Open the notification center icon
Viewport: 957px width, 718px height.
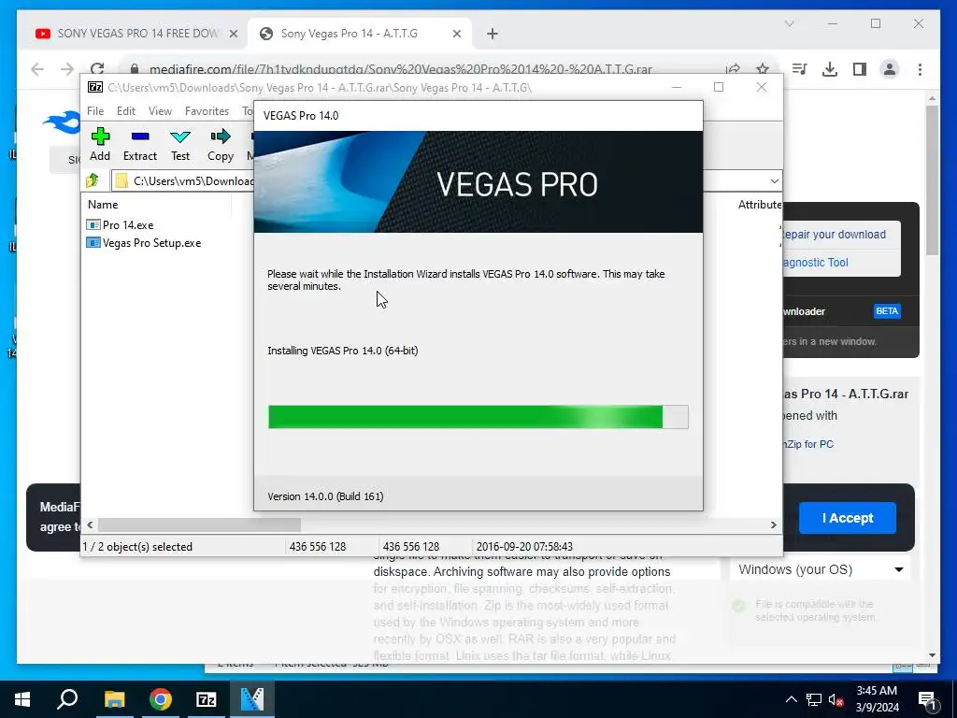coord(927,699)
